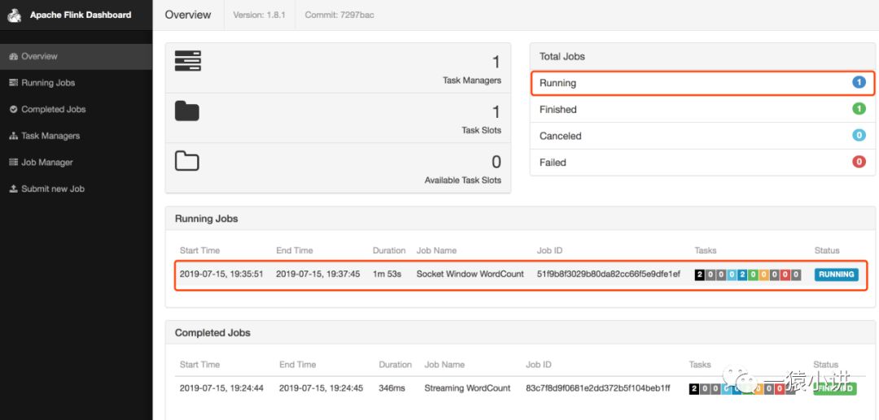Click the Running Jobs list icon

14,83
